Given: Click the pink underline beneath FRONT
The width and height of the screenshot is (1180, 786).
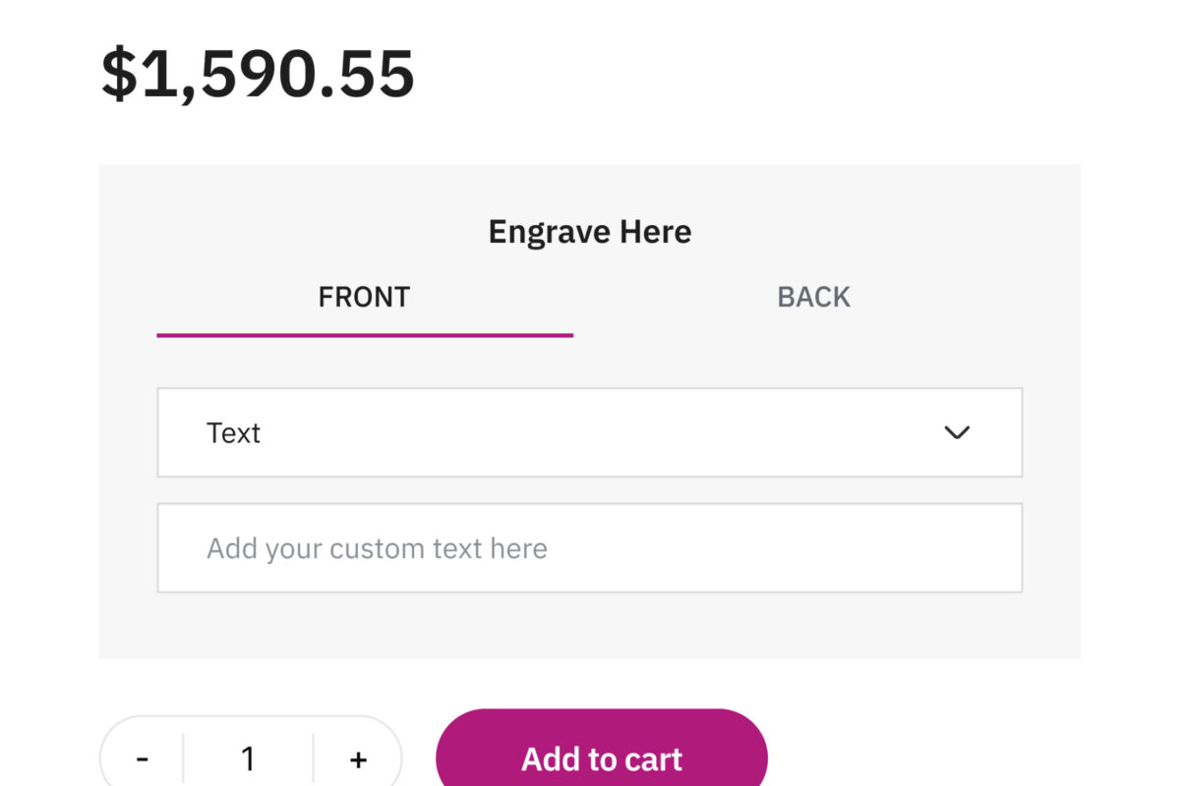Looking at the screenshot, I should pyautogui.click(x=364, y=335).
